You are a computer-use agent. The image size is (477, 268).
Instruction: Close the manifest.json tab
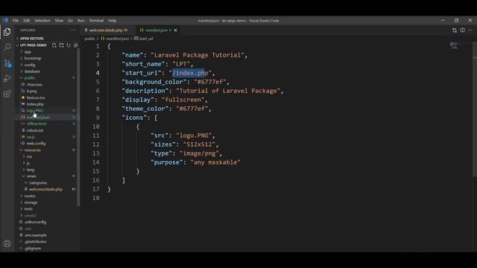(x=176, y=30)
